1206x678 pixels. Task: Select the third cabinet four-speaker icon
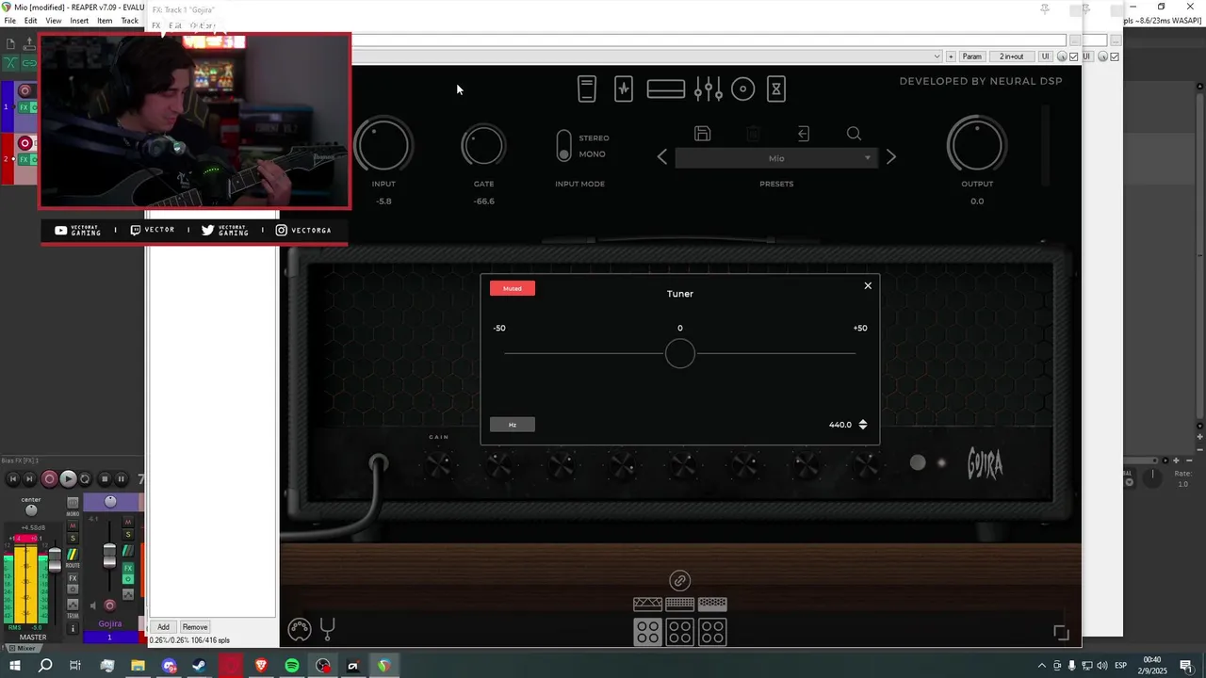(712, 632)
